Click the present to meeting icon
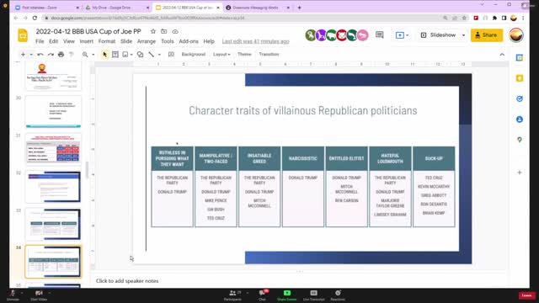This screenshot has width=539, height=303. tap(400, 35)
